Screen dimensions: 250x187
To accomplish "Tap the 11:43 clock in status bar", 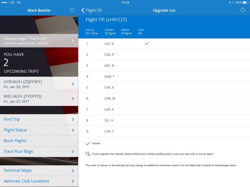I will 125,3.
